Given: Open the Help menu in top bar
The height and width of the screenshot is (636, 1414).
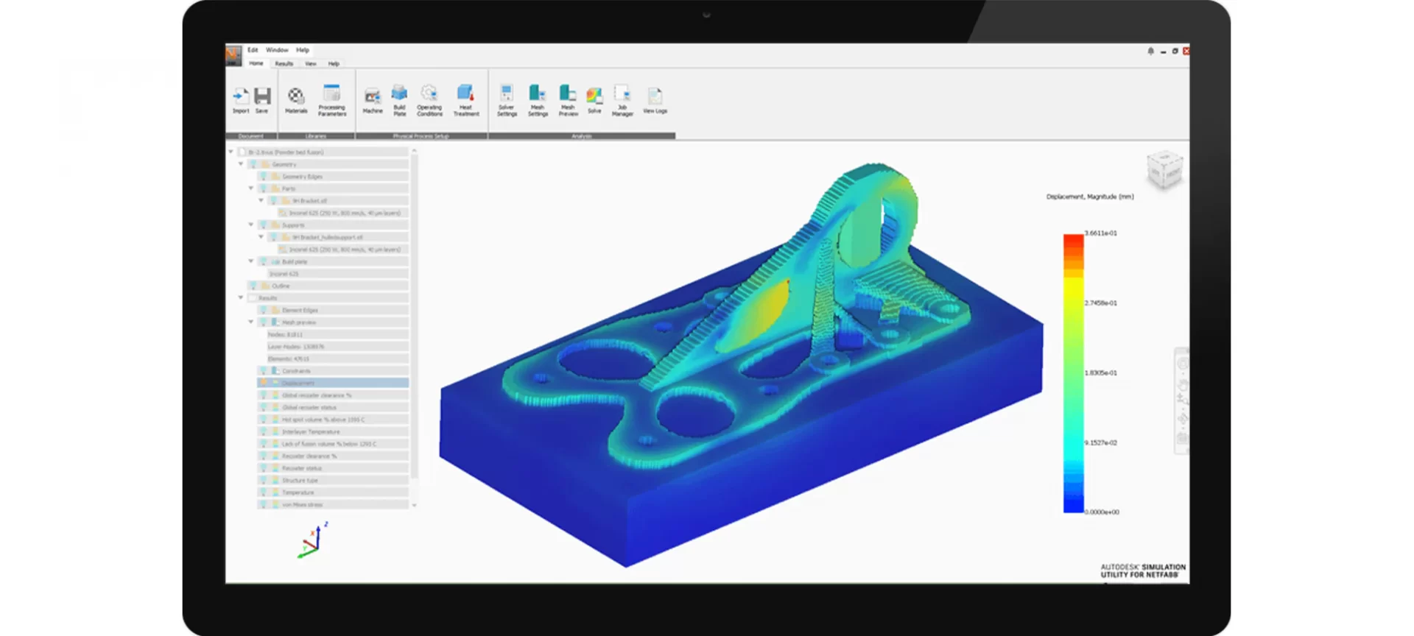Looking at the screenshot, I should (x=303, y=50).
